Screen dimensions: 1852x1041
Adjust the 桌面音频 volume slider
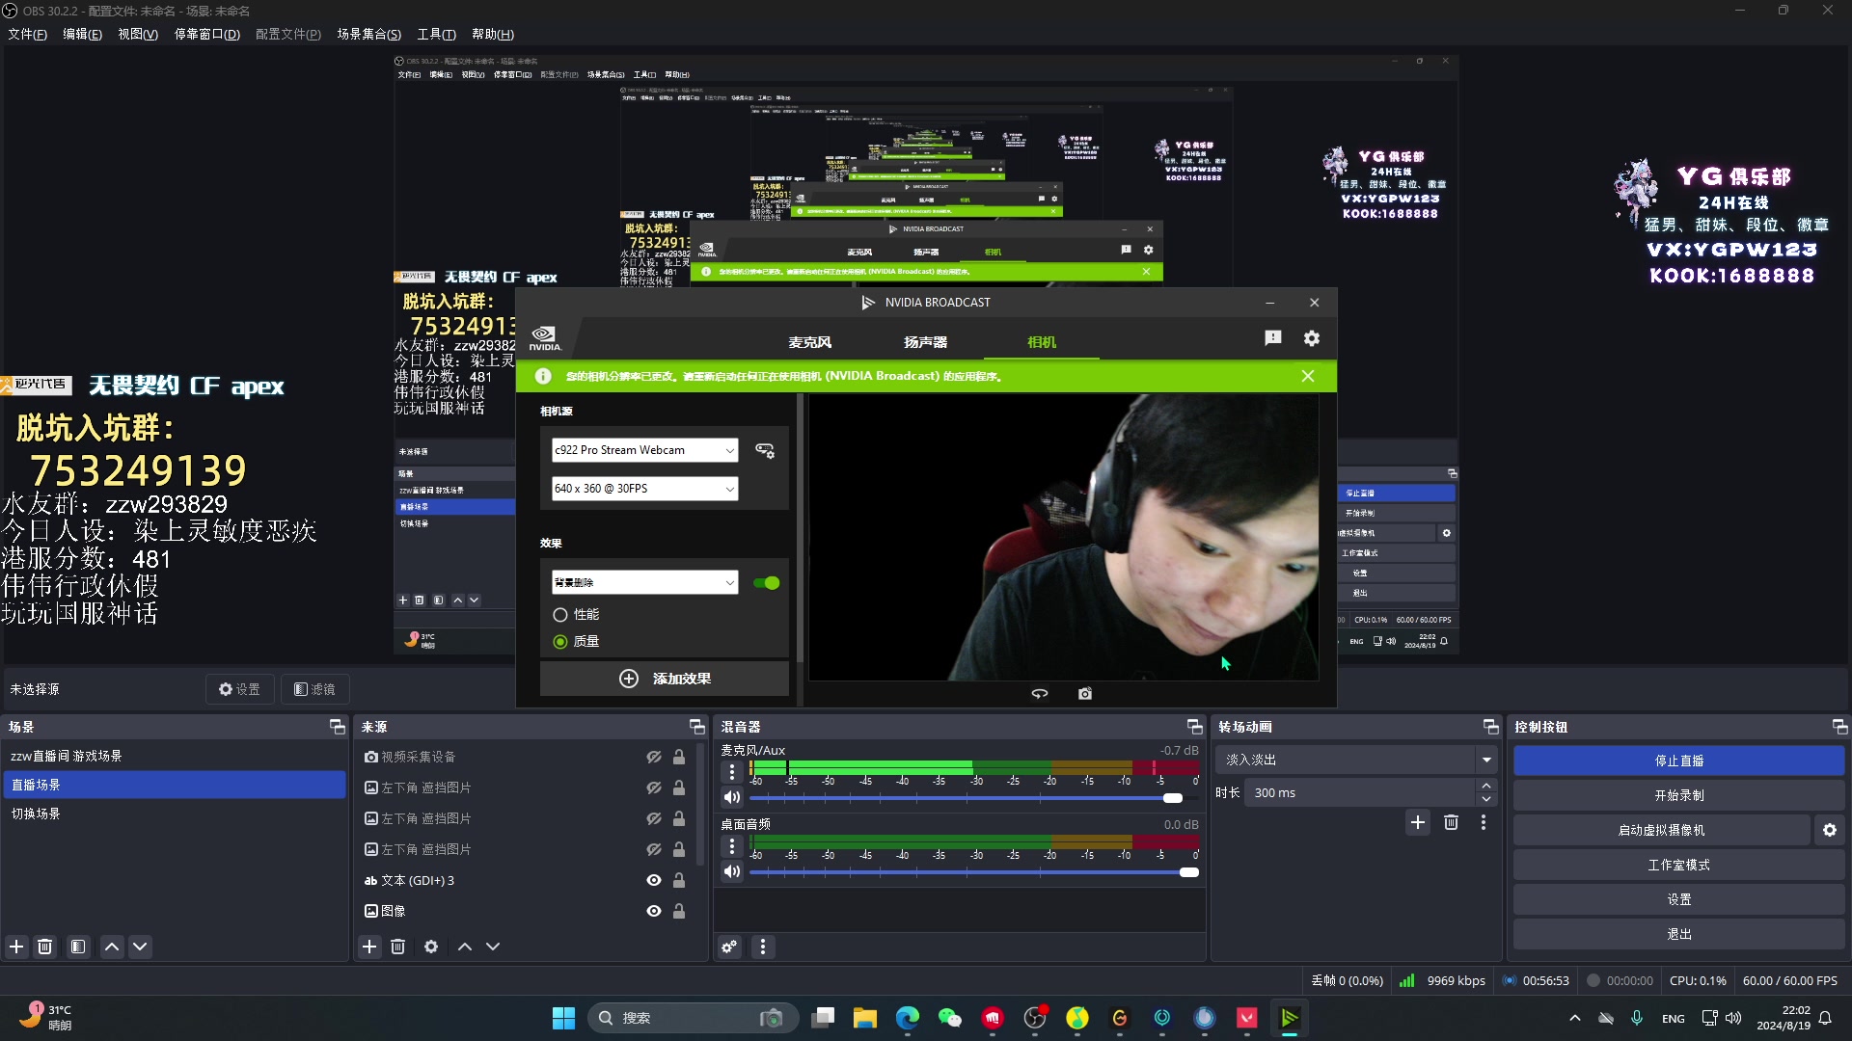tap(974, 872)
